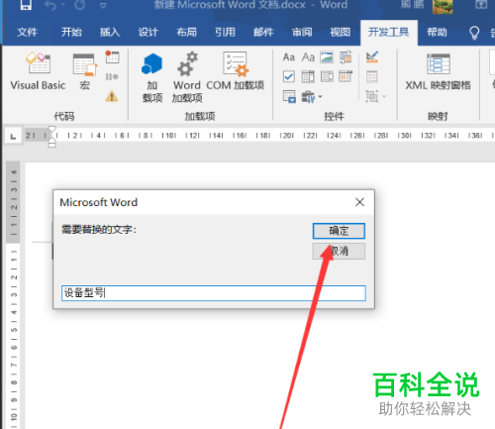Viewport: 495px width, 429px height.
Task: Switch to the Layout (布局) tab
Action: 186,32
